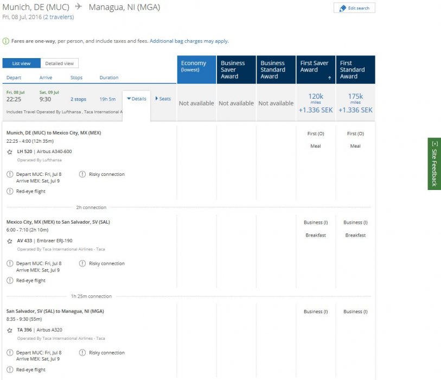Open Additional bag charges may apply link
The image size is (441, 380).
pos(189,41)
